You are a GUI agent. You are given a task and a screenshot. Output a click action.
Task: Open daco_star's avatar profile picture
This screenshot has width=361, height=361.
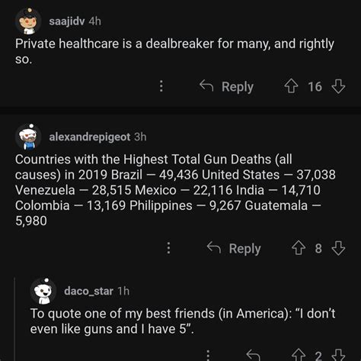[43, 291]
